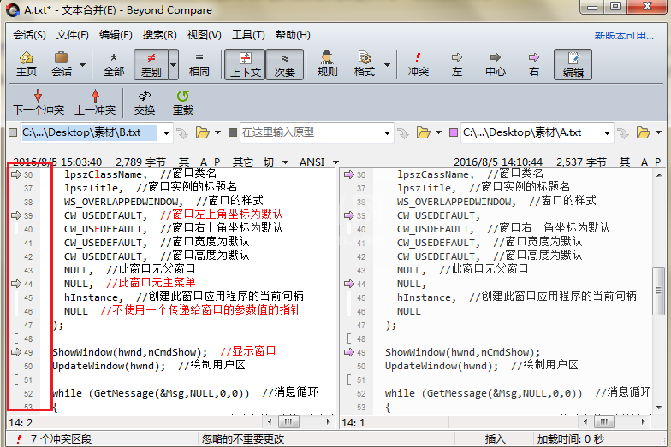Expand the 其它一切 dropdown

point(286,162)
